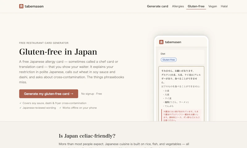Click the hero paragraph about Japanese allergy card
Image resolution: width=247 pixels, height=148 pixels.
tap(72, 72)
